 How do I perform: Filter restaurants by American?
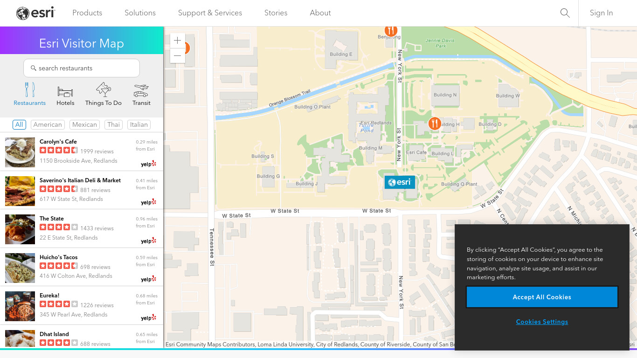click(48, 124)
